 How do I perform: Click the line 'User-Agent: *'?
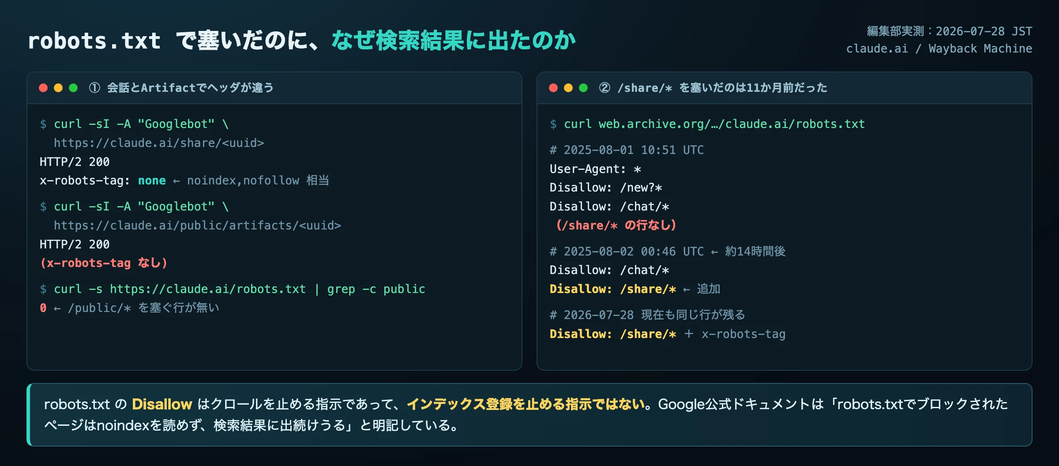click(x=595, y=169)
